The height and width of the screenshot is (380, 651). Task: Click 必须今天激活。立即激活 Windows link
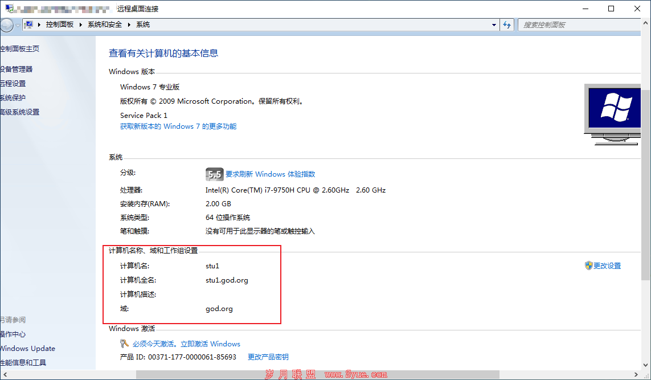(x=186, y=344)
